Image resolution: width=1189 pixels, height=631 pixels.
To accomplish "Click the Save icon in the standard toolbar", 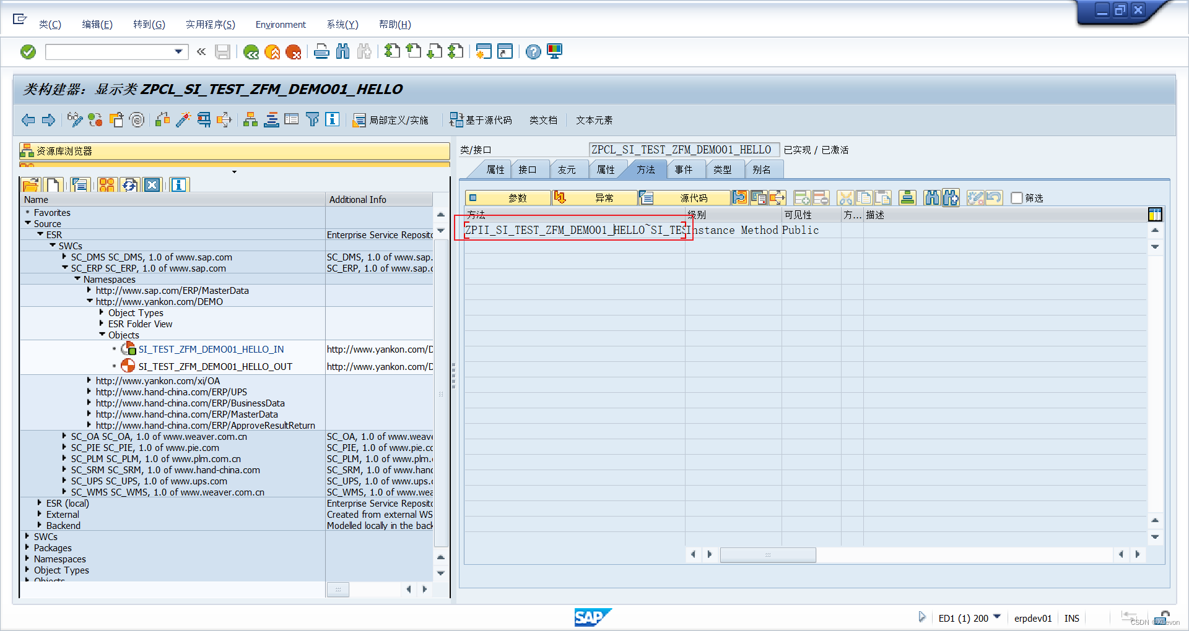I will click(223, 51).
